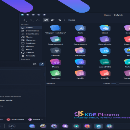This screenshot has height=130, width=130.
Task: Select Music folder in file view
Action: (56, 62)
